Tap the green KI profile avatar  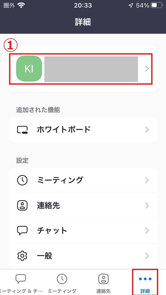tap(29, 69)
